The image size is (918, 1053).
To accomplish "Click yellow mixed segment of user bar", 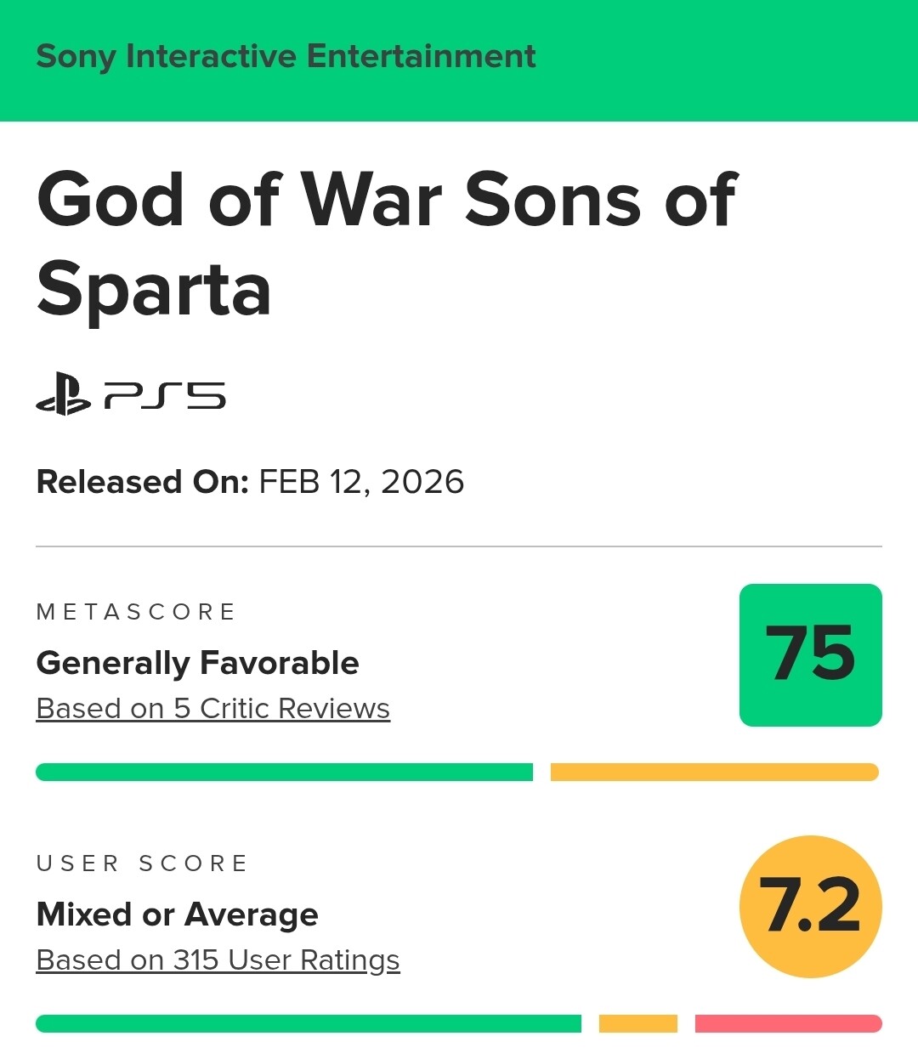I will tap(638, 1023).
